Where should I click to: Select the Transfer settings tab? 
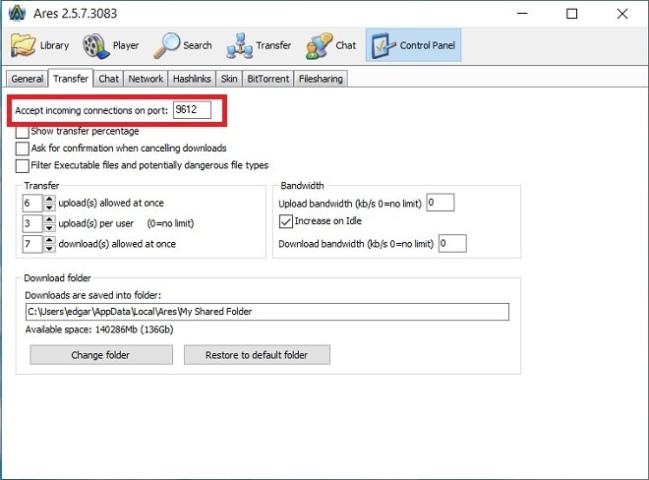(x=71, y=79)
